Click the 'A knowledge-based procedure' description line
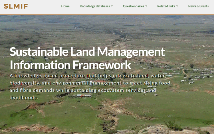The width and height of the screenshot is (214, 134). [x=88, y=76]
